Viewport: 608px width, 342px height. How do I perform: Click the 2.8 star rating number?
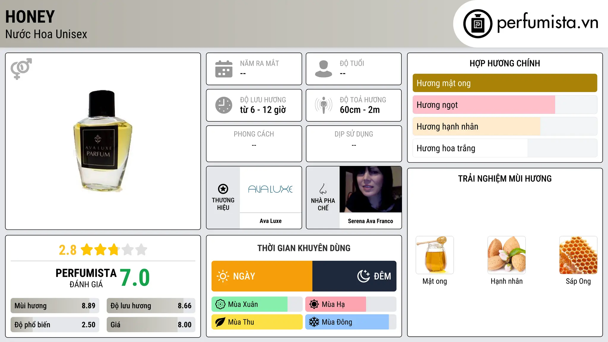67,250
